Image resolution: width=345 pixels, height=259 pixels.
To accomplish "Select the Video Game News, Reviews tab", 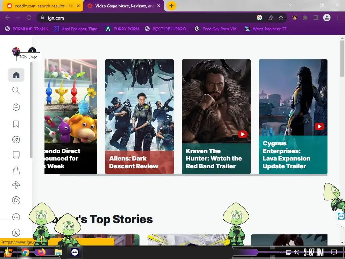I will [x=124, y=6].
